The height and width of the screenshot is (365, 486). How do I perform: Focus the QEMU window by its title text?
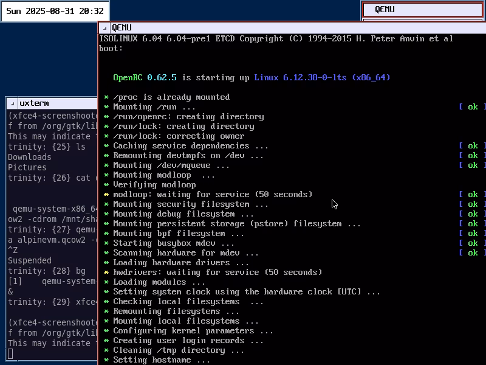coord(122,27)
